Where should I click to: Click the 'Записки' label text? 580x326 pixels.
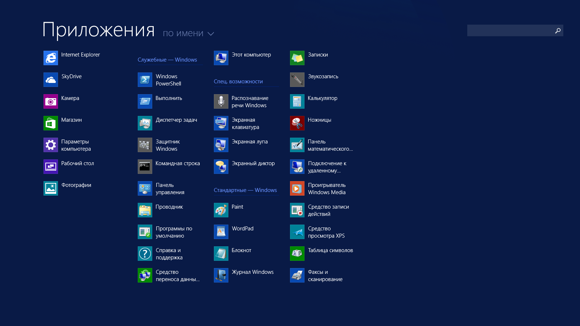(318, 55)
